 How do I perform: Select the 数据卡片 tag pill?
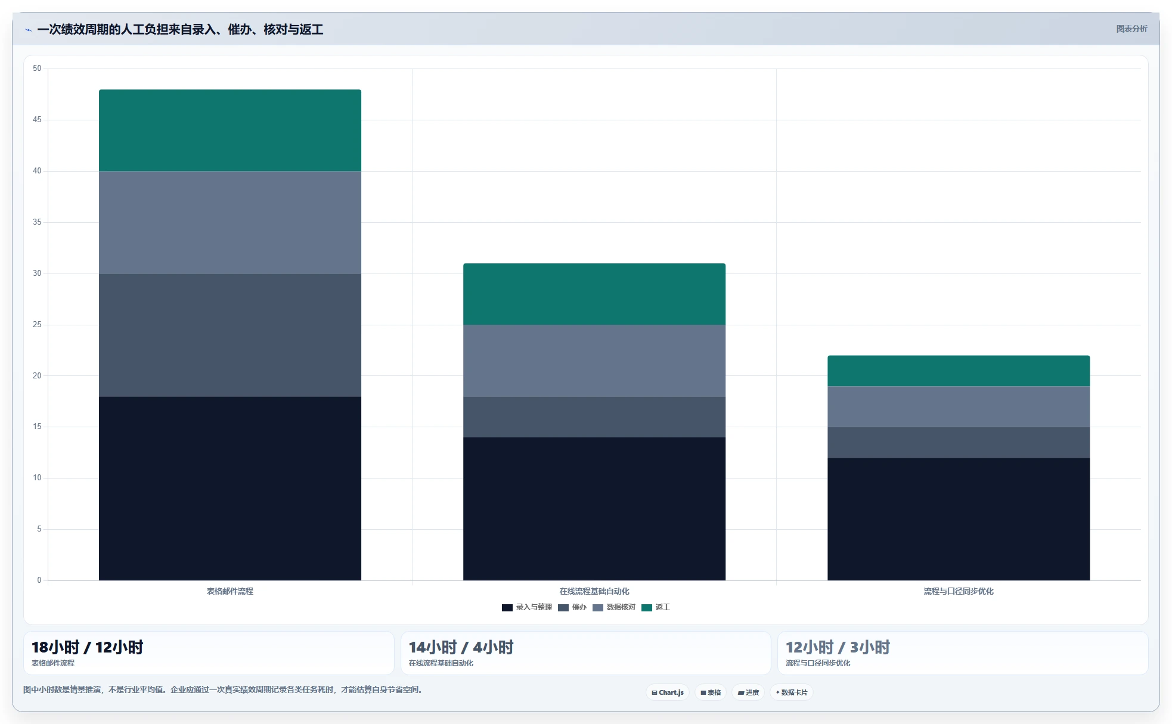click(792, 692)
